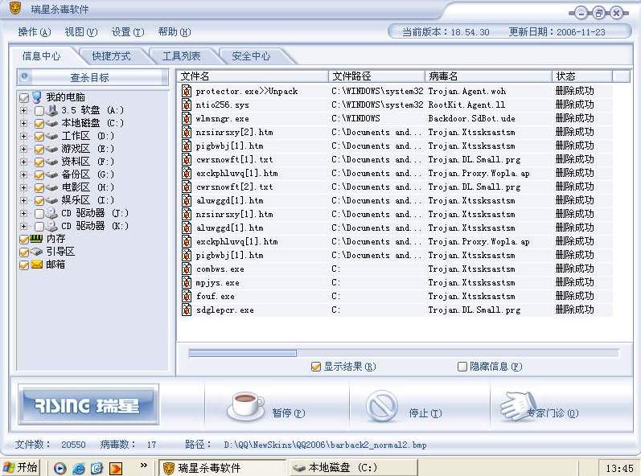This screenshot has width=641, height=476.
Task: Select the Backdoor.SdBot.ude virus name cell
Action: [471, 118]
